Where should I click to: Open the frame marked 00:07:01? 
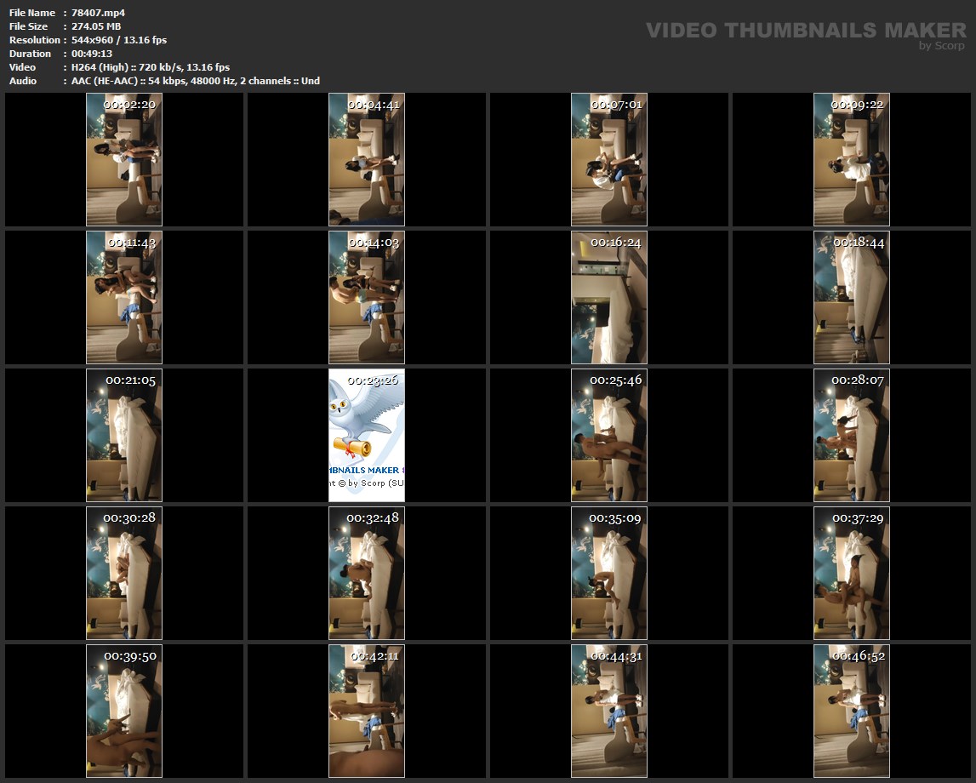point(609,159)
